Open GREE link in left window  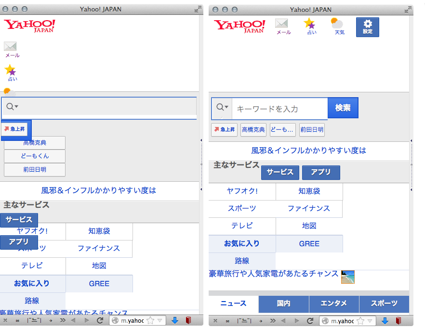tap(99, 284)
